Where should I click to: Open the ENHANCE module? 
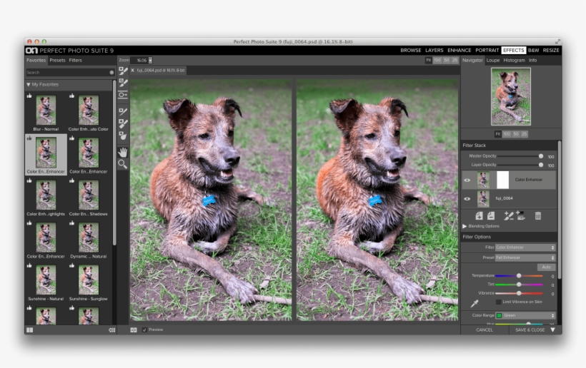460,51
